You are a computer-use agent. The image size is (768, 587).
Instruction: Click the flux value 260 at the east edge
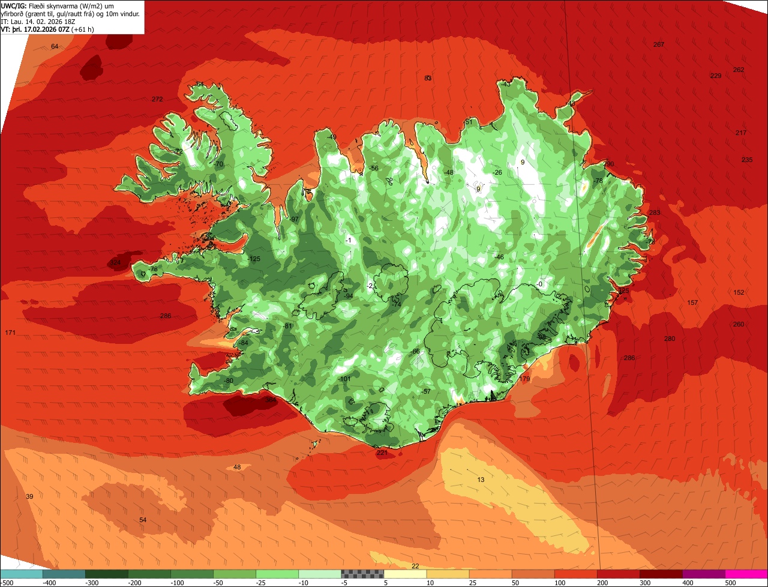point(739,324)
